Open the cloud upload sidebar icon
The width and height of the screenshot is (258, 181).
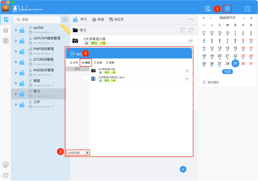click(x=6, y=165)
